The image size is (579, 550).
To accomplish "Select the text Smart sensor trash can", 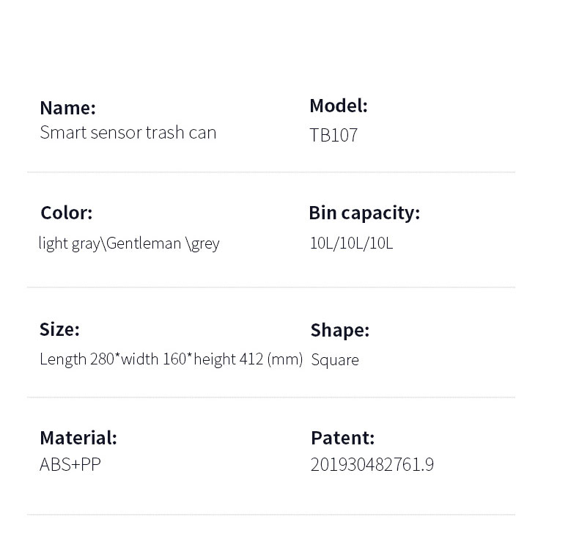I will coord(128,133).
